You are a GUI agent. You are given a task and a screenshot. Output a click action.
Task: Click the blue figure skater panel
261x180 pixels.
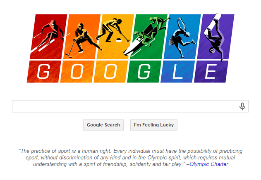(x=182, y=37)
